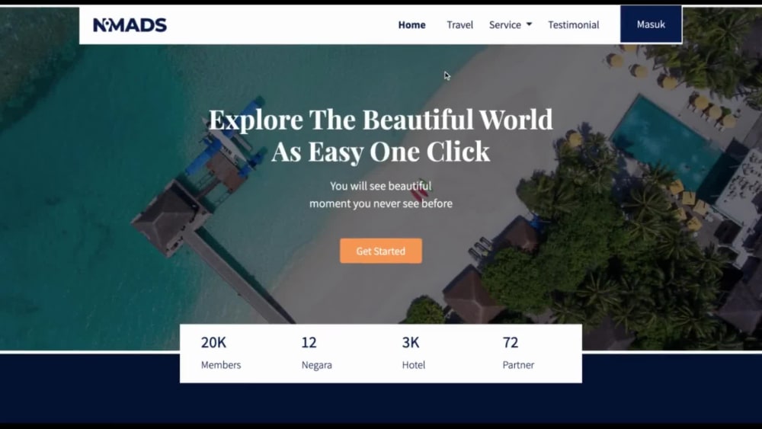Click the Hotel label in stats card

(414, 365)
